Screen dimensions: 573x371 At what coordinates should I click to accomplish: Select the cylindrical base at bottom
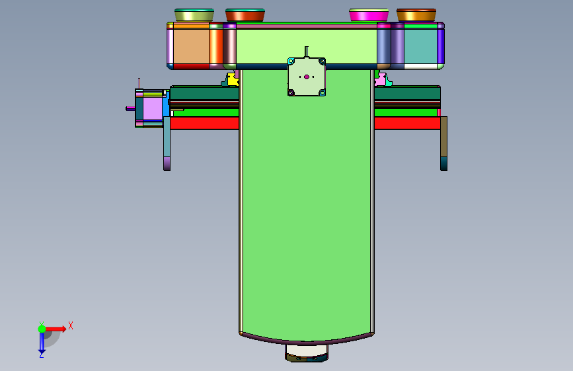click(306, 353)
